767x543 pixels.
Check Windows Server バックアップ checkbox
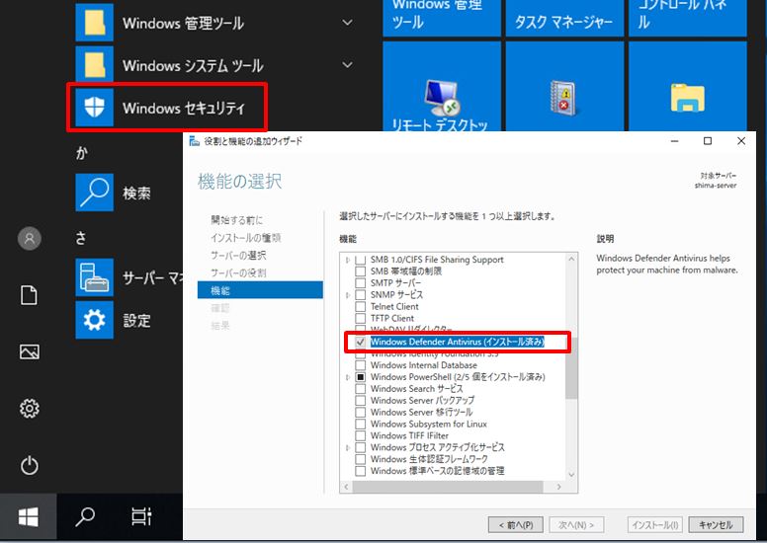[x=360, y=400]
